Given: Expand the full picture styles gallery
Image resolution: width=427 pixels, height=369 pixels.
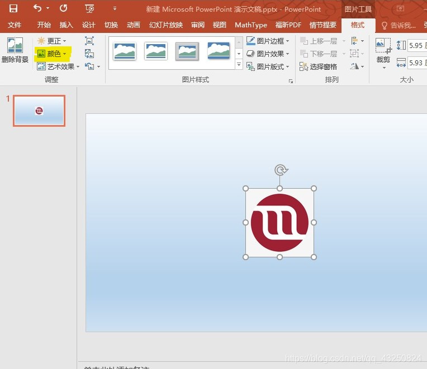Looking at the screenshot, I should (239, 65).
